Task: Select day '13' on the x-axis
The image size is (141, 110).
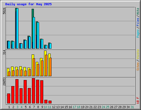Action: coord(58,107)
